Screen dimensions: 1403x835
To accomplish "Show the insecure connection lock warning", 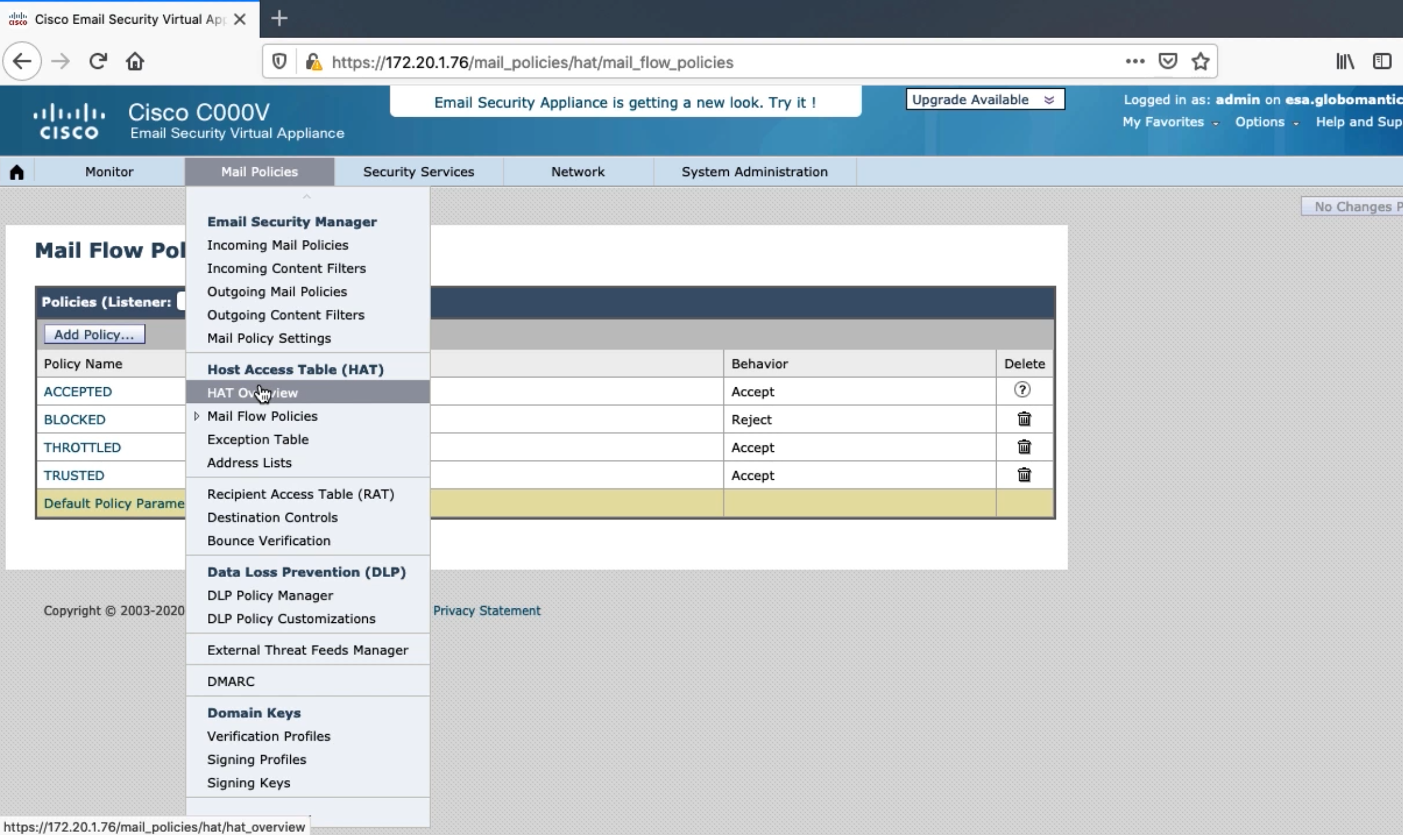I will 313,62.
